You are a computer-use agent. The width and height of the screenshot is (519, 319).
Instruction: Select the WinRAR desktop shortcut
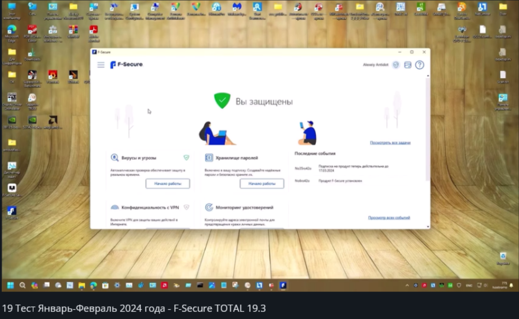coord(73,32)
